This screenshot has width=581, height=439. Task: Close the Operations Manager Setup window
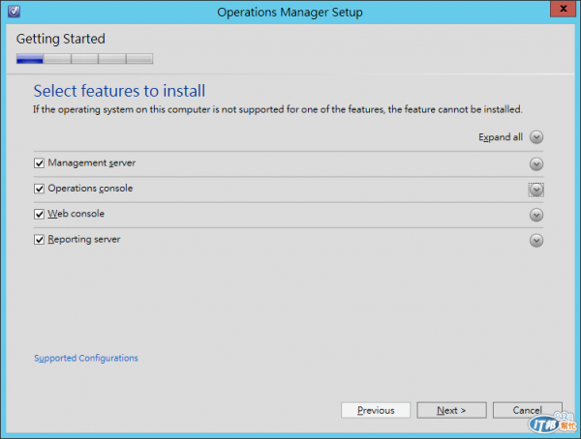[563, 9]
